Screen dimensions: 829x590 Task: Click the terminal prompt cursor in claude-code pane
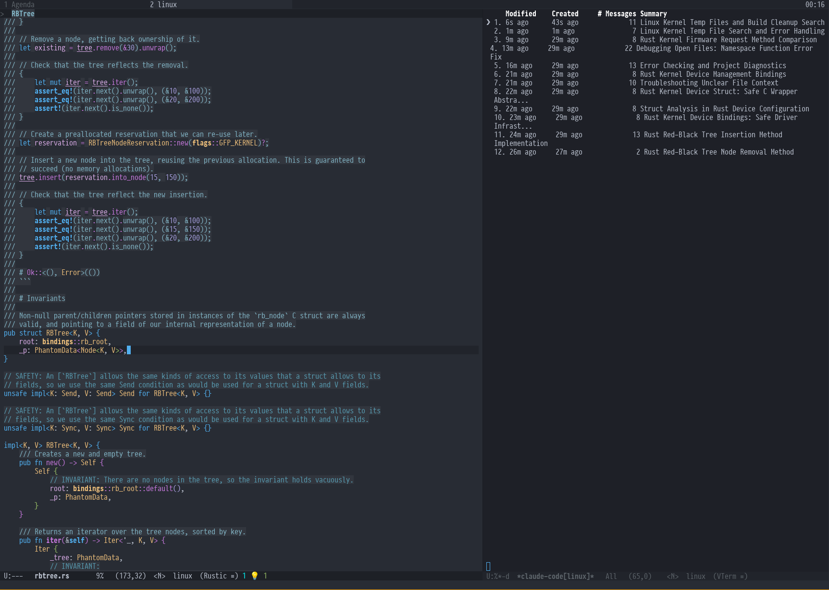pyautogui.click(x=488, y=566)
